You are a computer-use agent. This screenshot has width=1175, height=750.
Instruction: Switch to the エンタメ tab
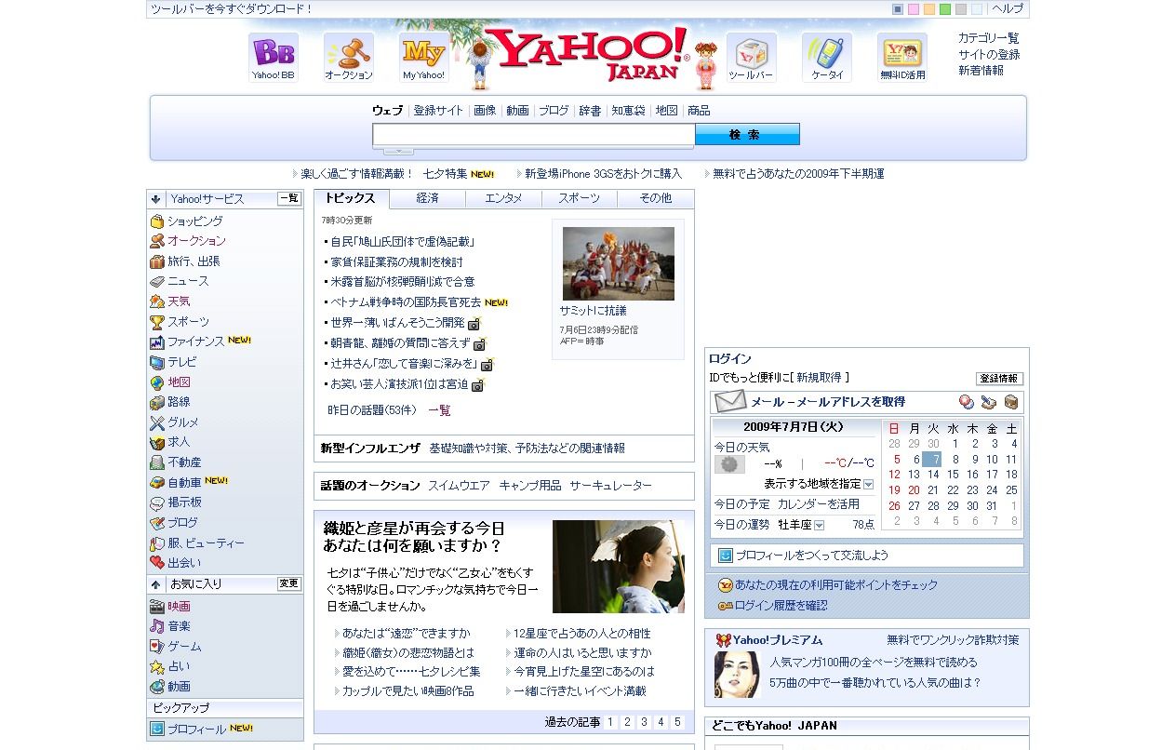coord(503,198)
